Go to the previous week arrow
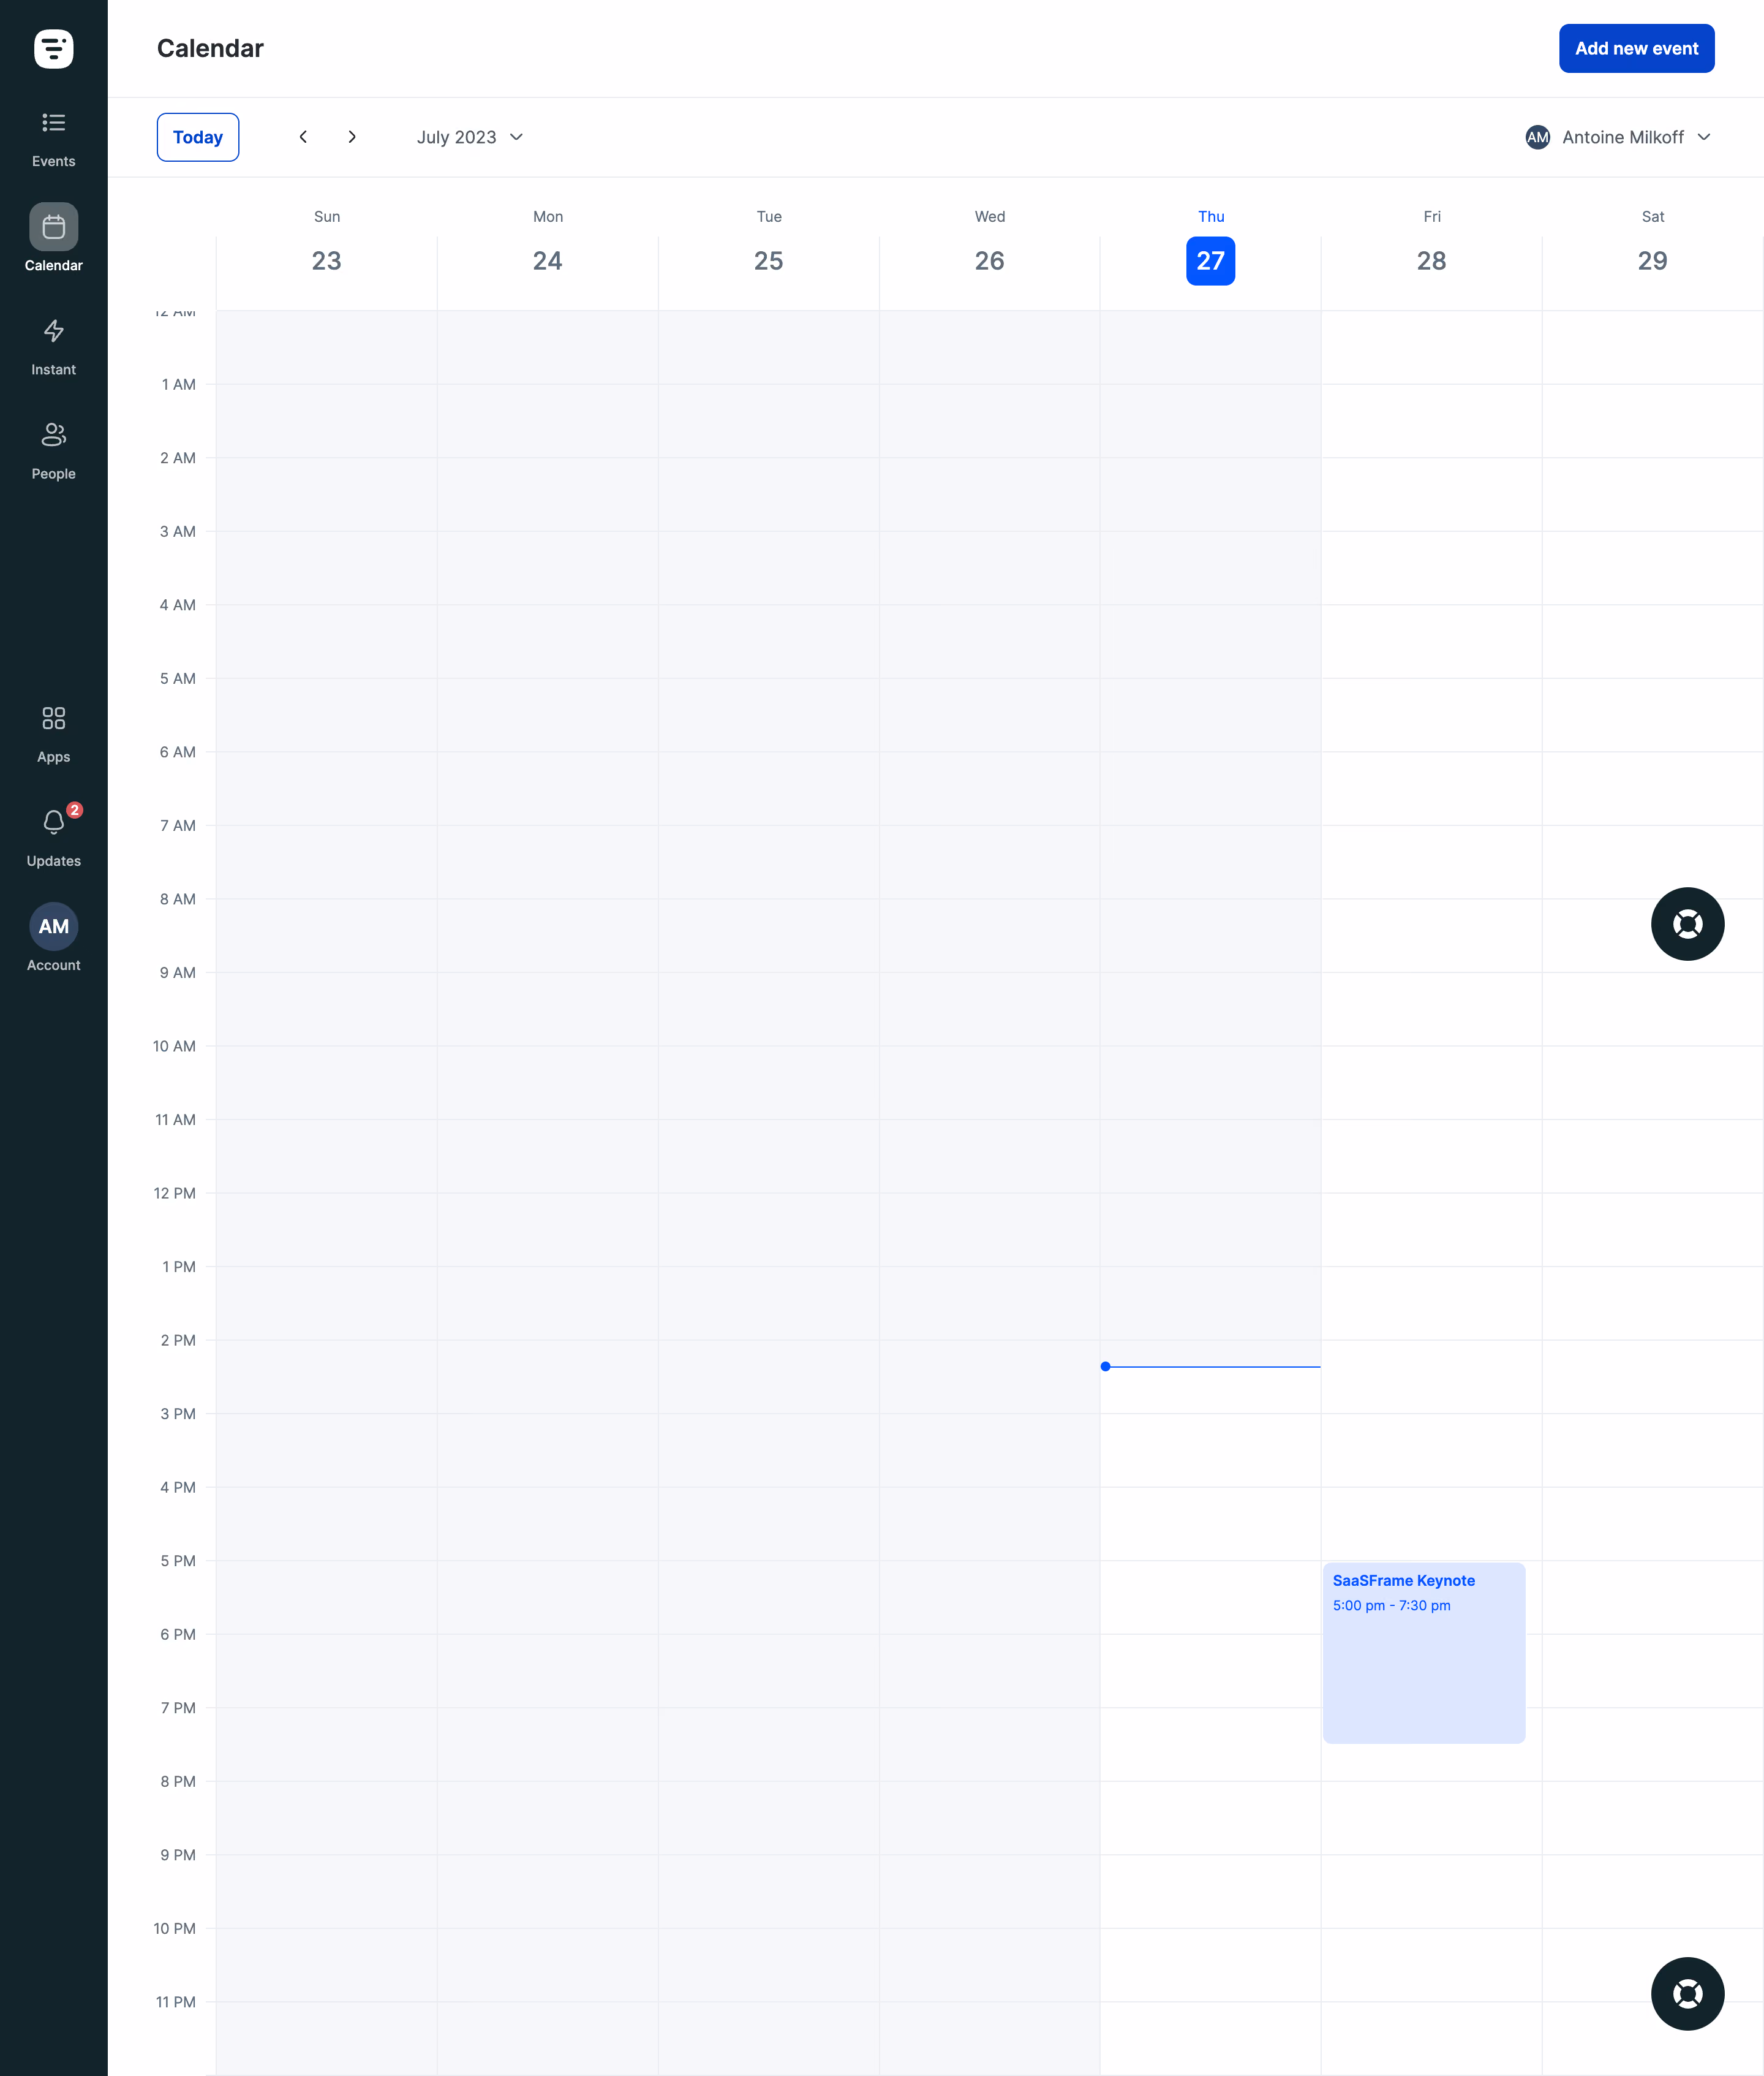The image size is (1764, 2076). (303, 137)
